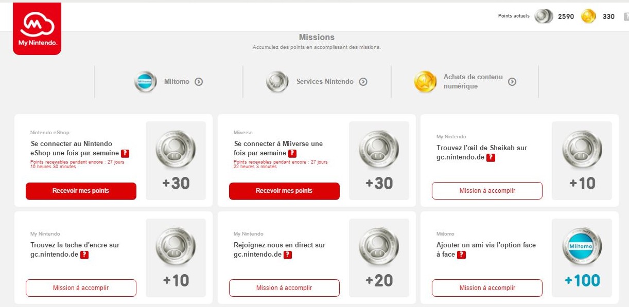629x307 pixels.
Task: Click Mission à accomplir for Sheikah eye
Action: pyautogui.click(x=487, y=191)
